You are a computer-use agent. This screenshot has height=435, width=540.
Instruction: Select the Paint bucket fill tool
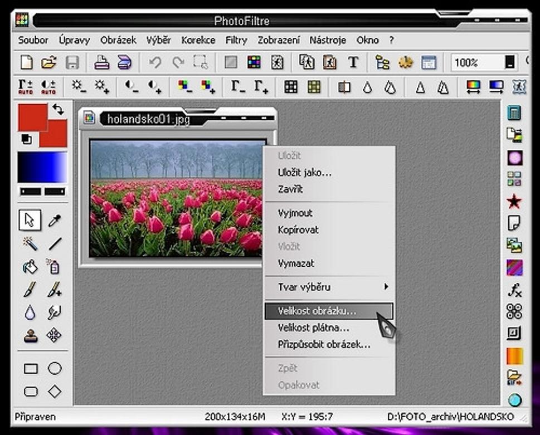point(30,267)
